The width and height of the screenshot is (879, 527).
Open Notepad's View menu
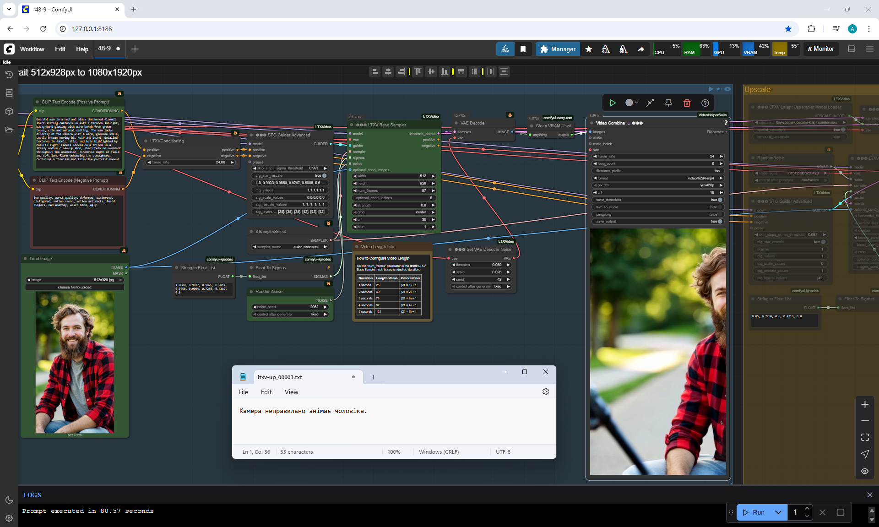(x=291, y=392)
